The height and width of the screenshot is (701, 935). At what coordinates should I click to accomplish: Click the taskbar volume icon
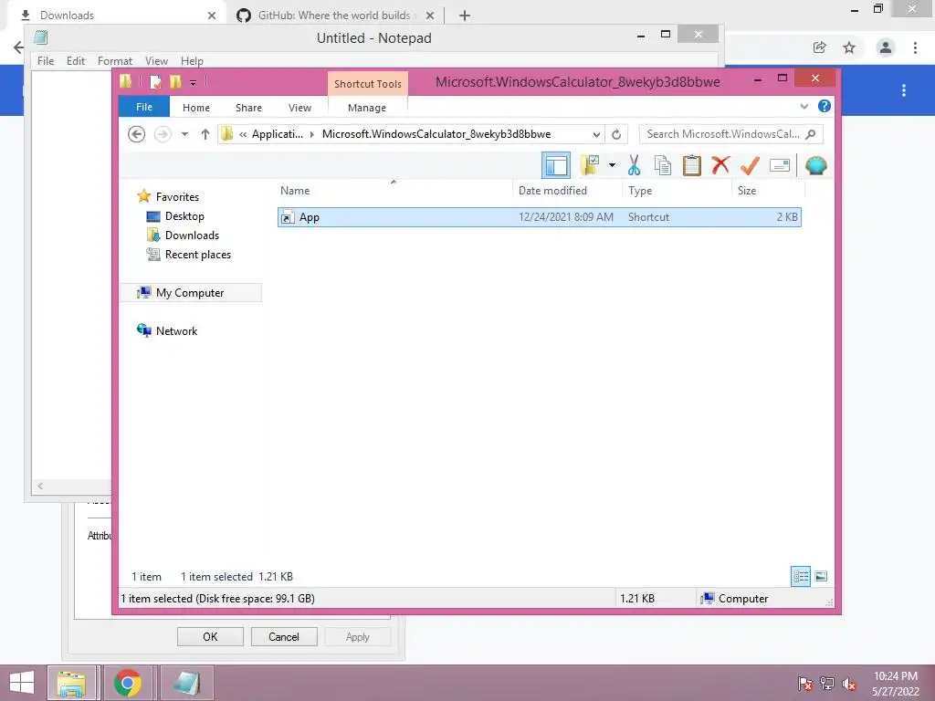click(x=848, y=684)
